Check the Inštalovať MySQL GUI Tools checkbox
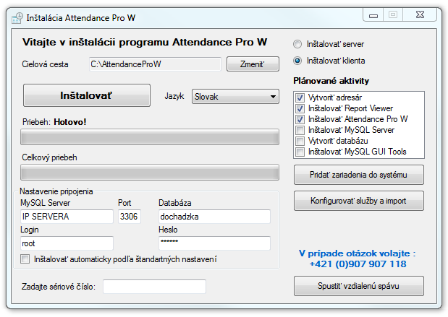Screen dimensions: 448x317 [300, 152]
